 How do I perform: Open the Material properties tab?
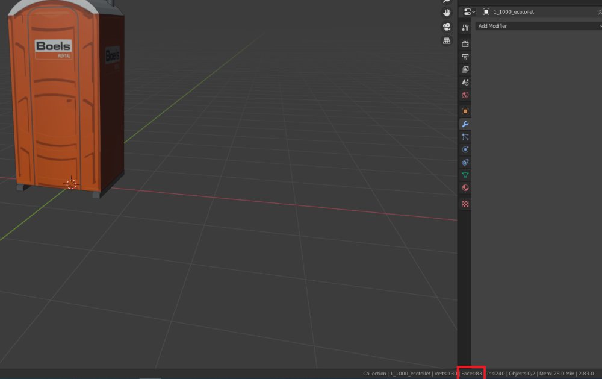[465, 187]
